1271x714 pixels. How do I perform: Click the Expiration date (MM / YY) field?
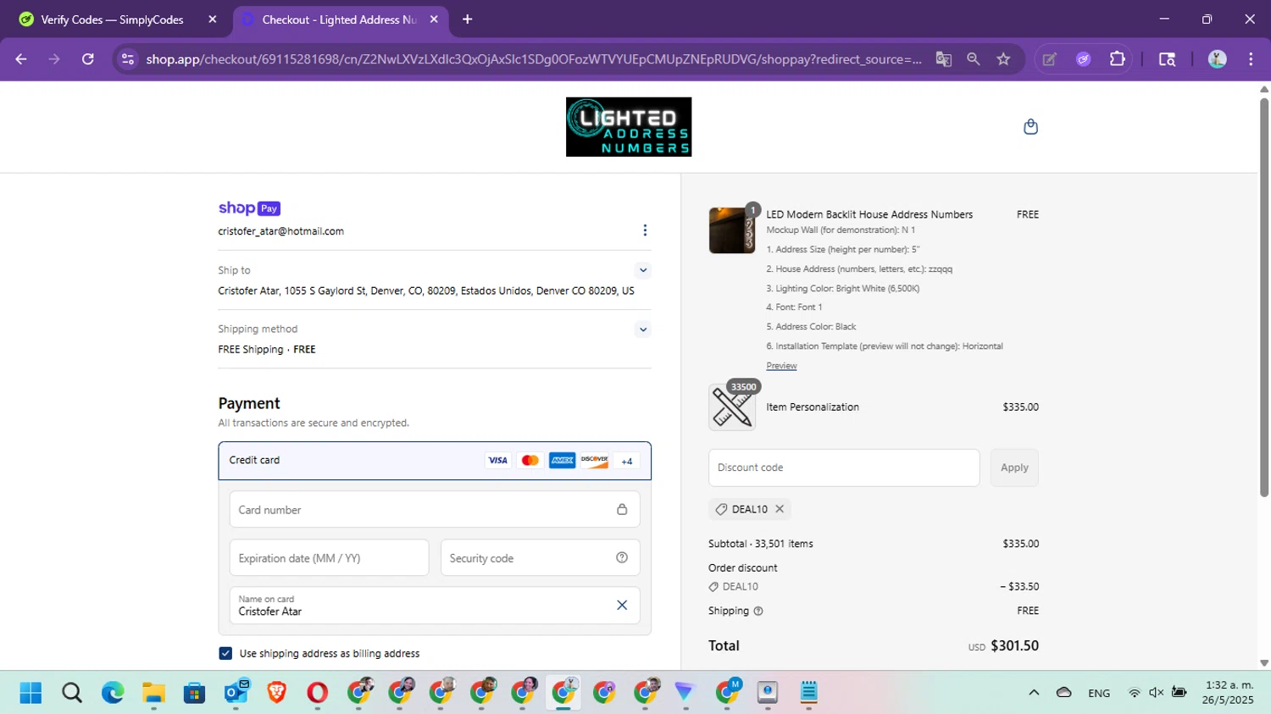(x=329, y=558)
